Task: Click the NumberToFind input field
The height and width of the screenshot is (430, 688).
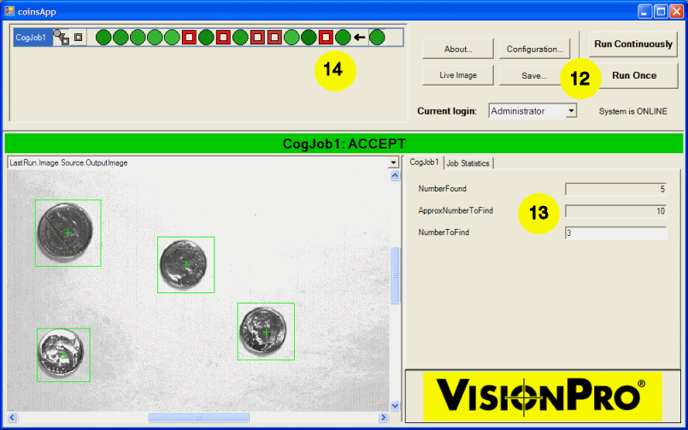Action: coord(615,233)
